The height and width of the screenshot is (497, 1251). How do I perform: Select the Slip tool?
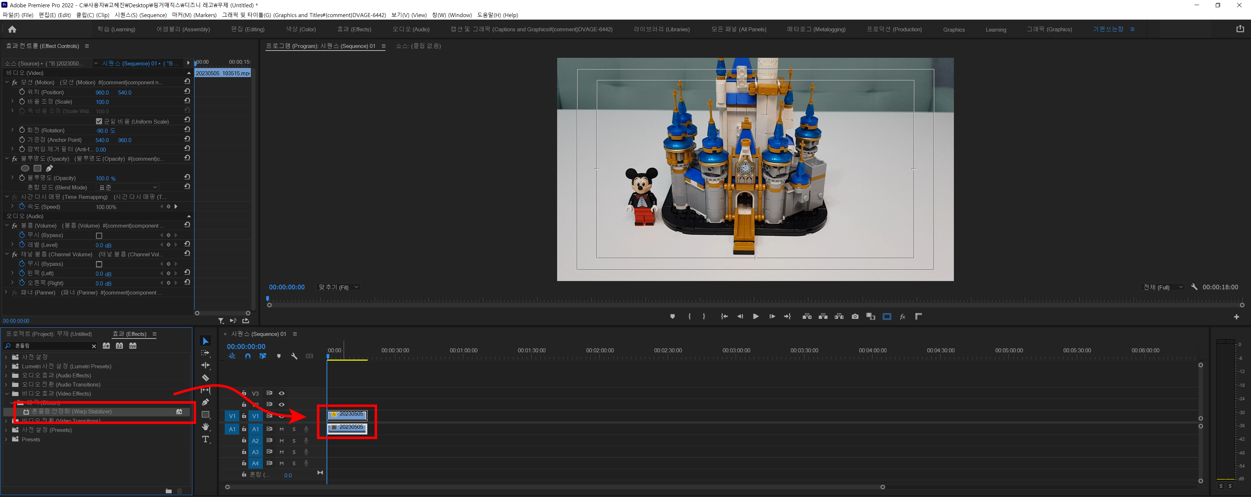coord(205,390)
